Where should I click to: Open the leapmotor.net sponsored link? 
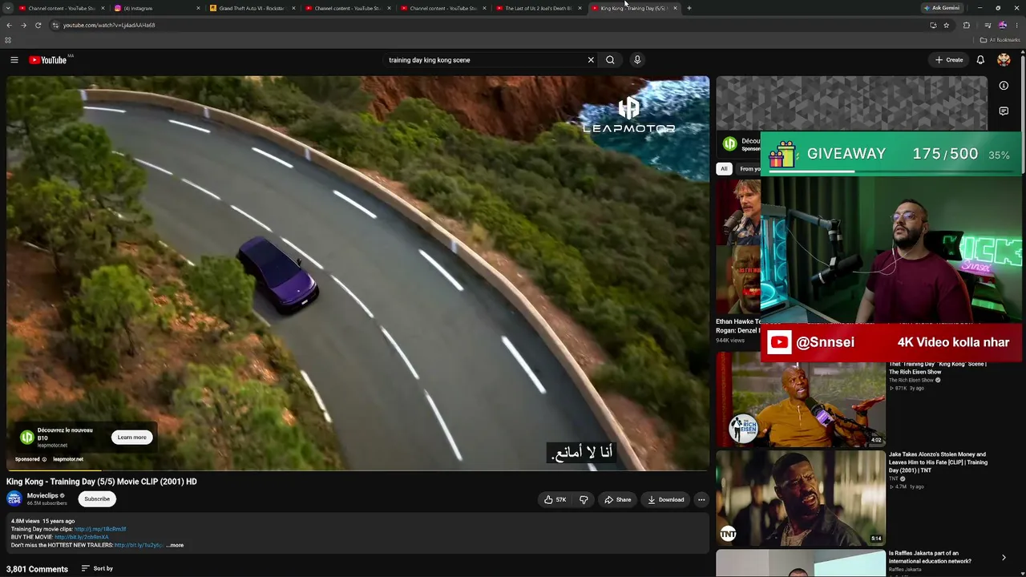pos(68,459)
